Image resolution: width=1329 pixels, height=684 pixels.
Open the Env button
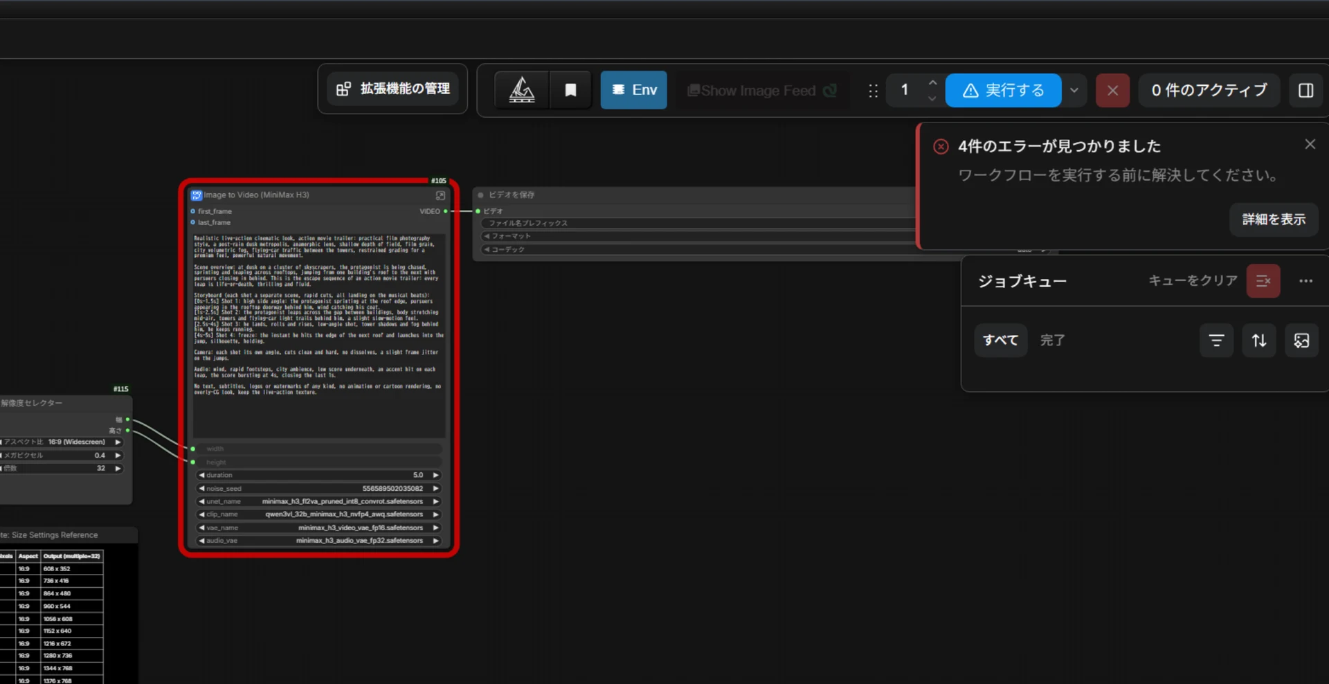coord(633,90)
